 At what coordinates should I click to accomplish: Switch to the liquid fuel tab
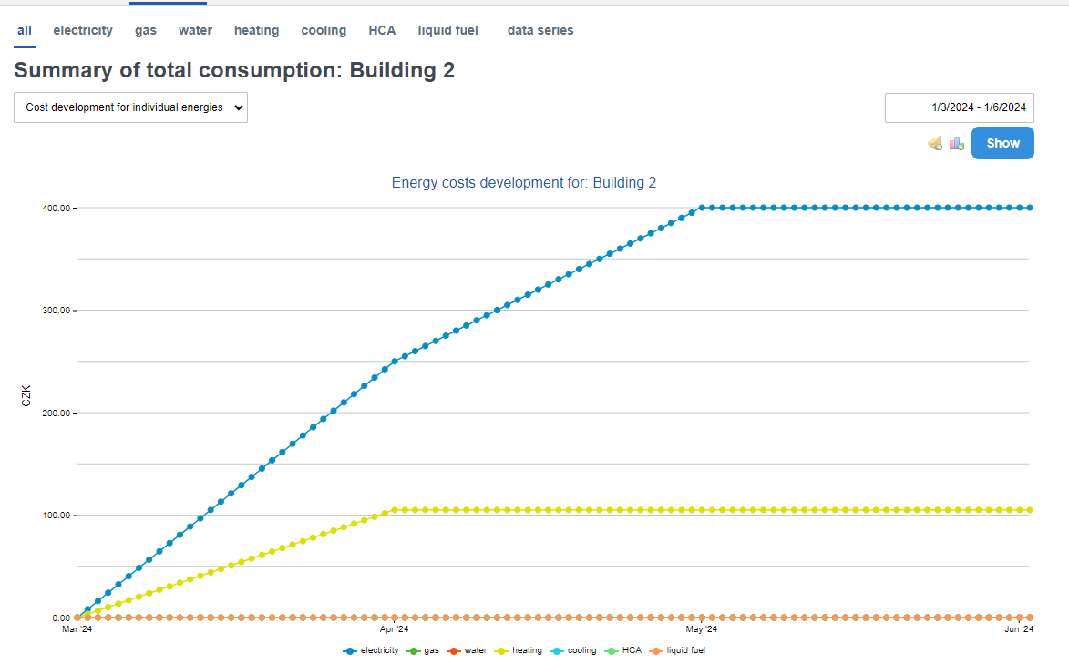447,30
